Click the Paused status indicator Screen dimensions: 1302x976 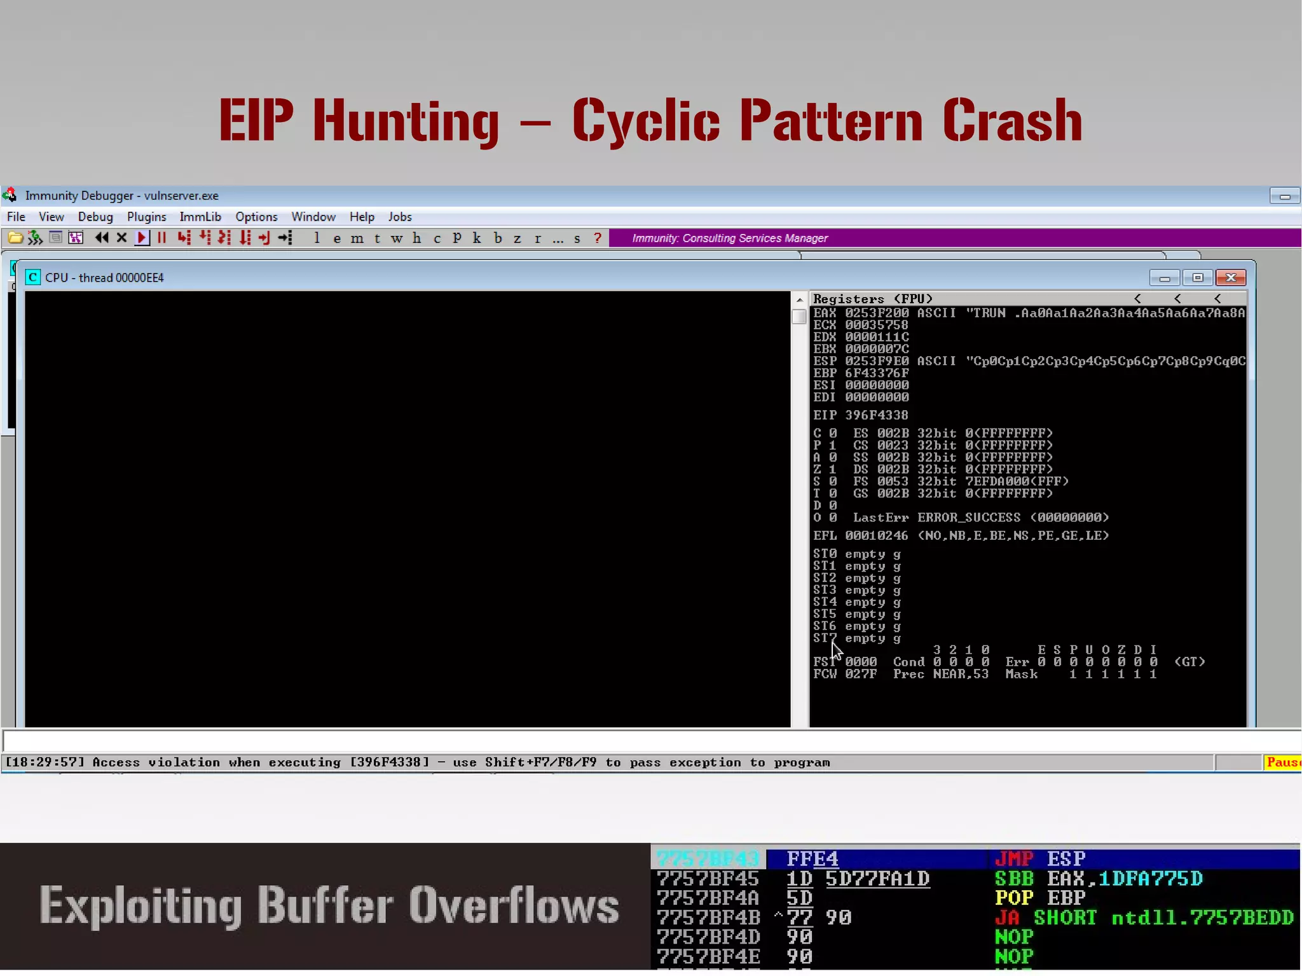tap(1283, 762)
